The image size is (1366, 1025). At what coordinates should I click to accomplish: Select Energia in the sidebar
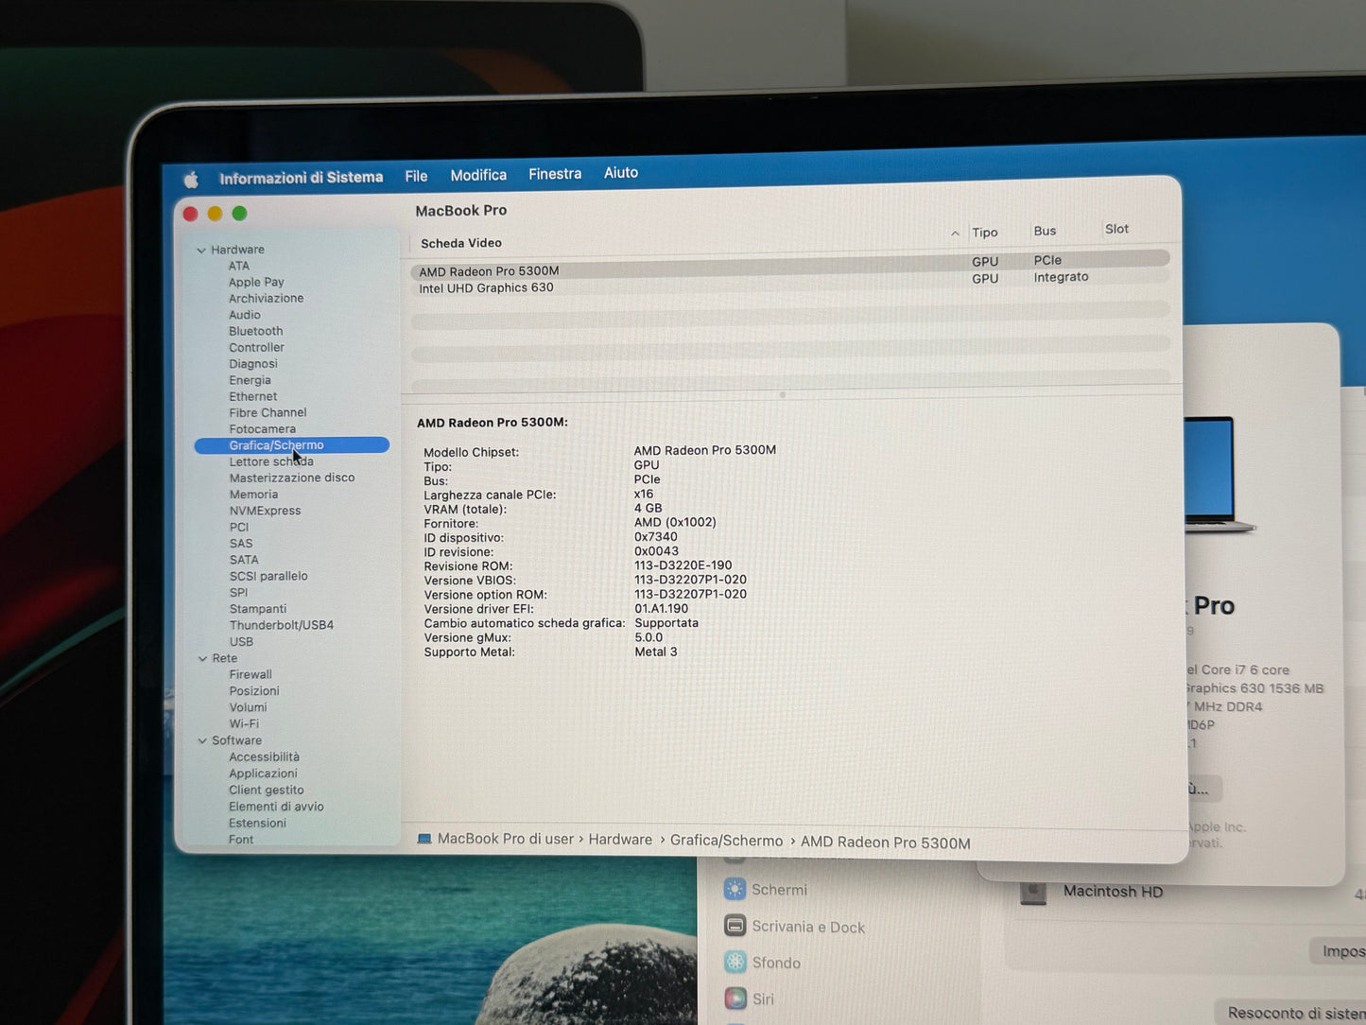251,380
